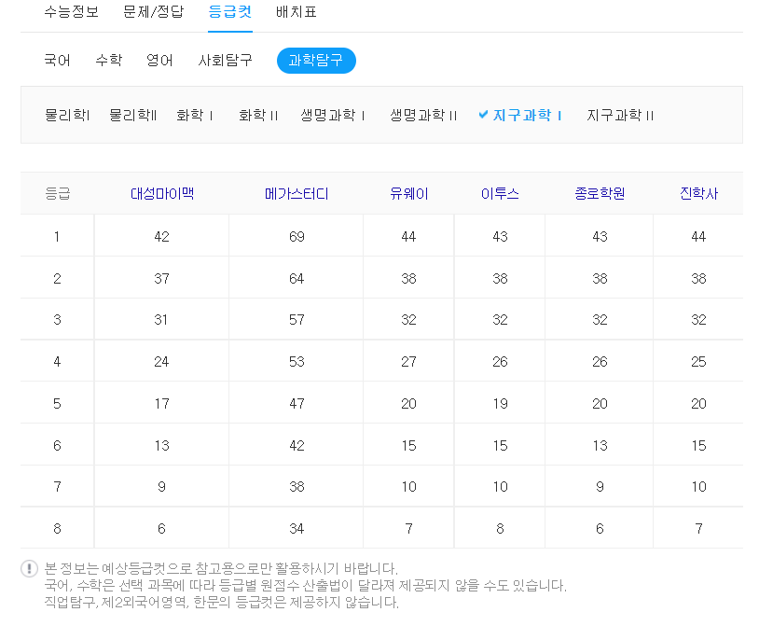This screenshot has width=759, height=626.
Task: Select checked 지구과학 I subject
Action: pos(527,116)
